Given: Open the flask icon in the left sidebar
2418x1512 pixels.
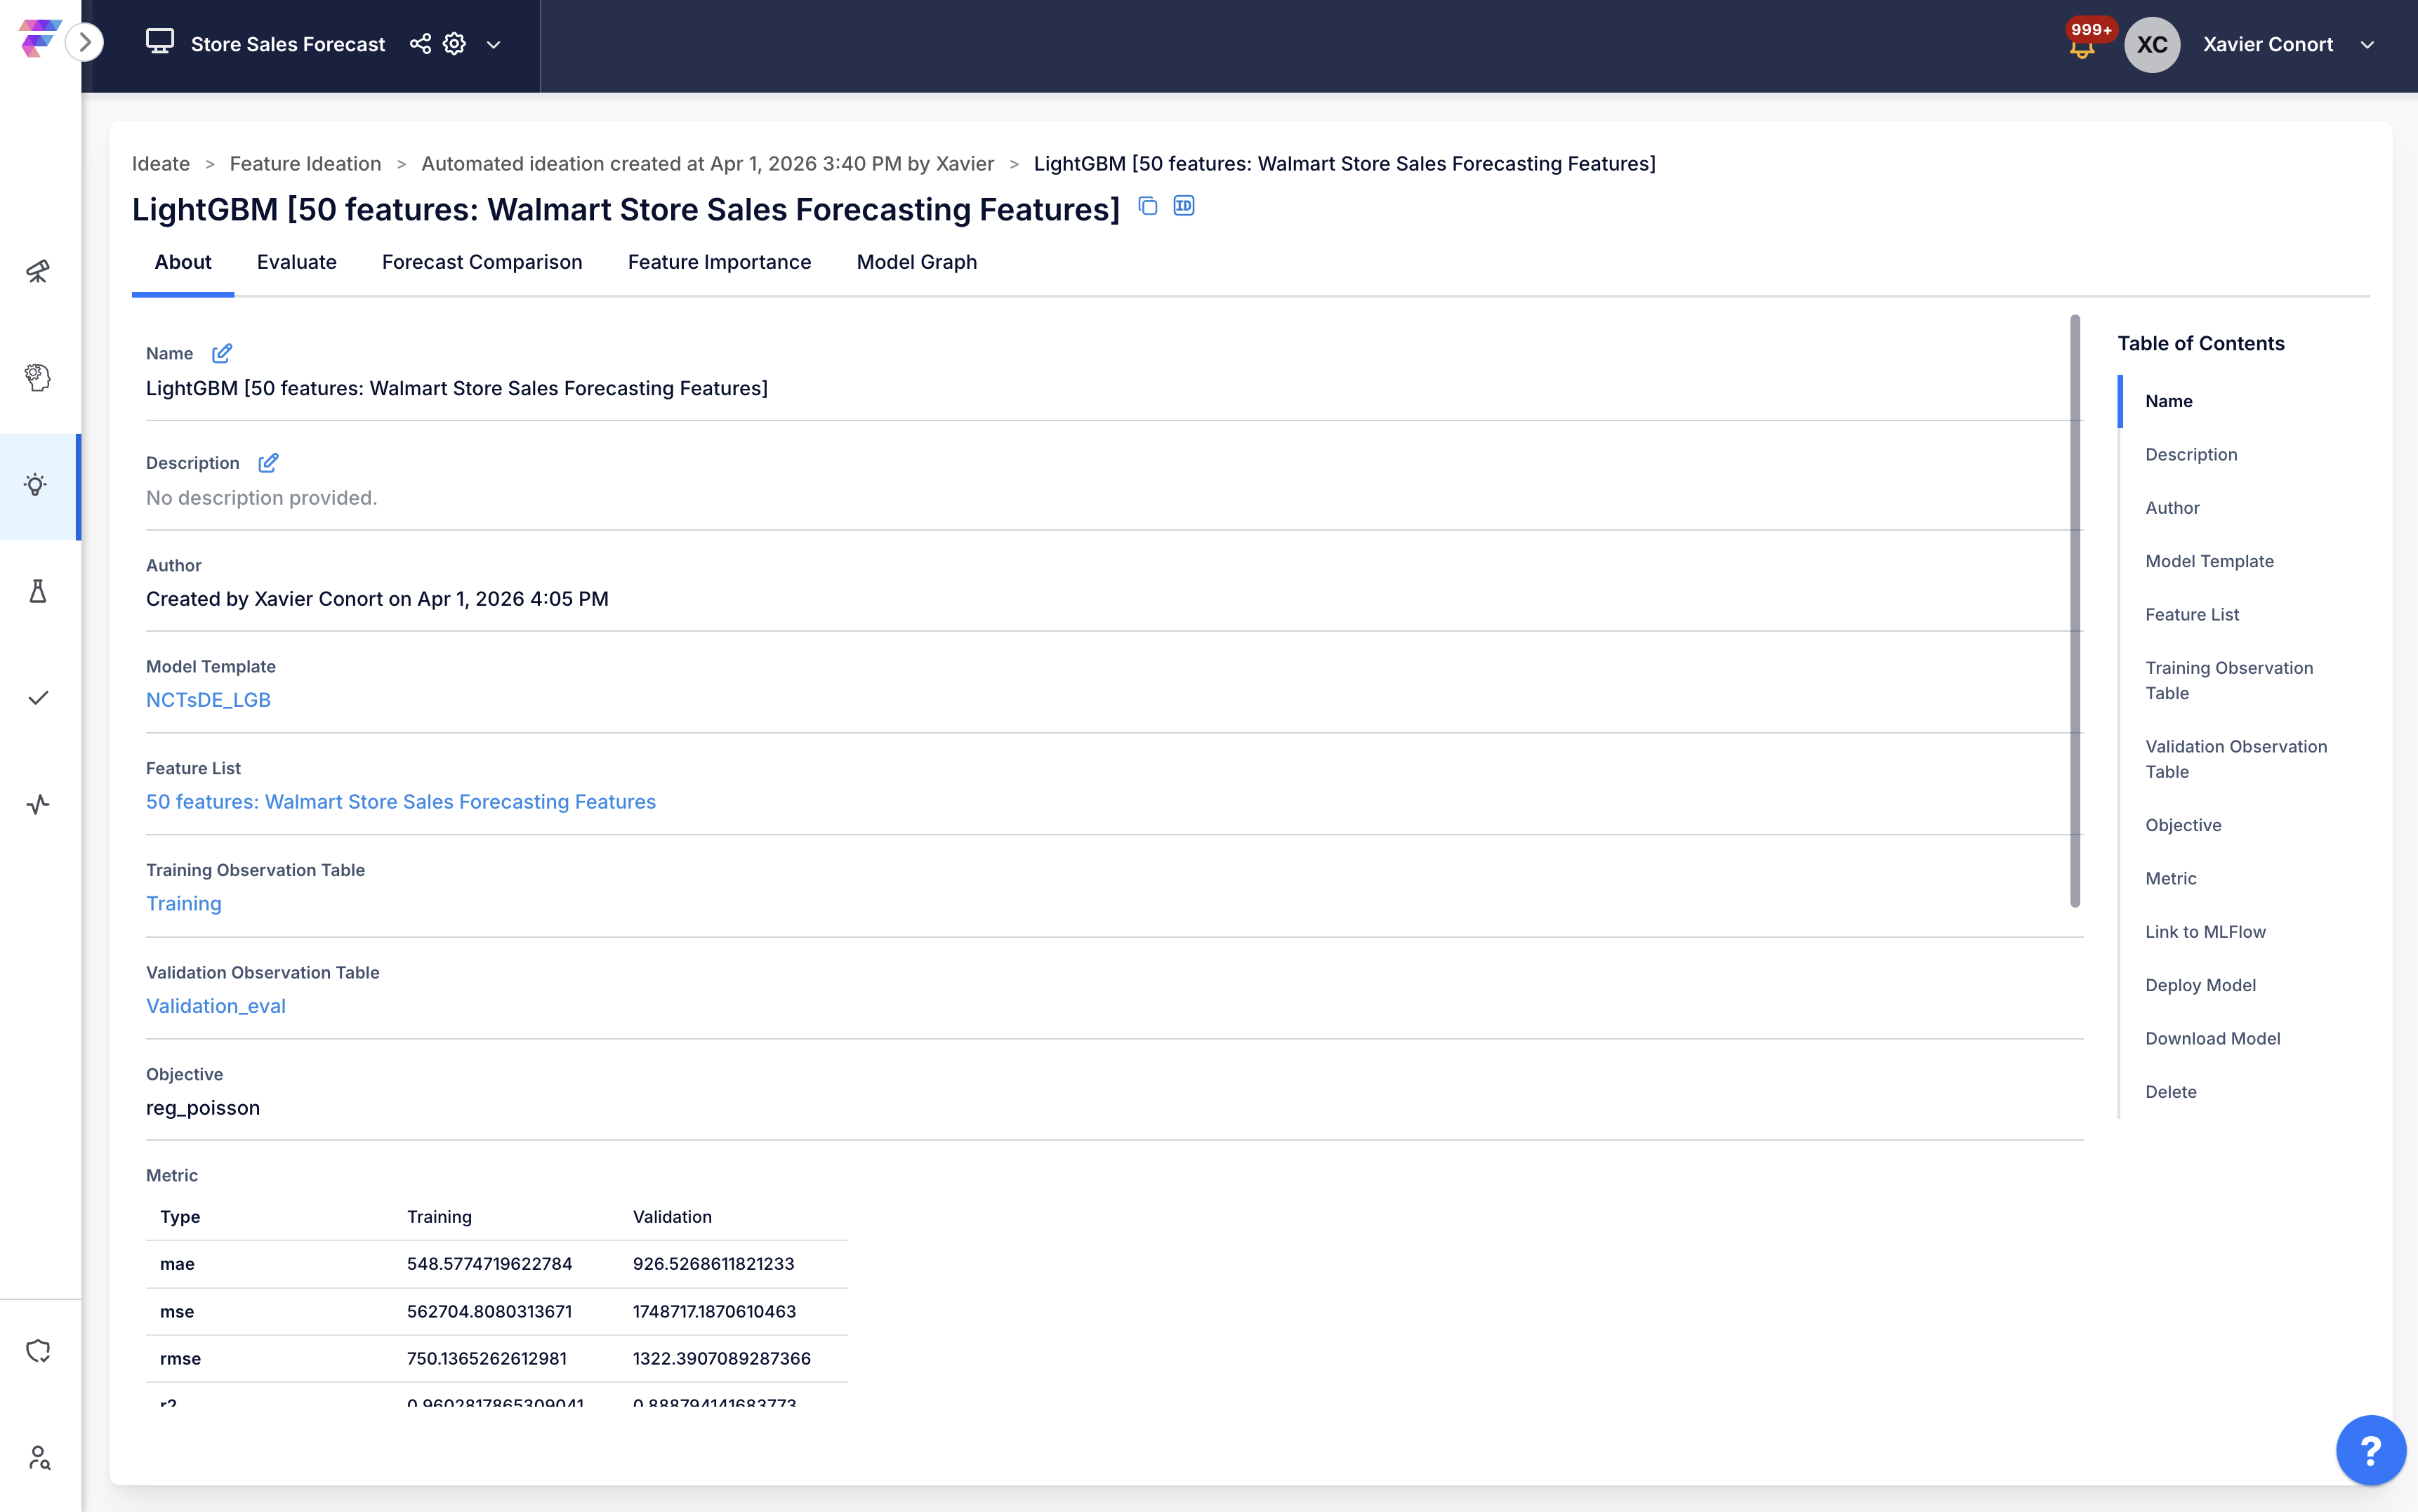Looking at the screenshot, I should coord(37,592).
